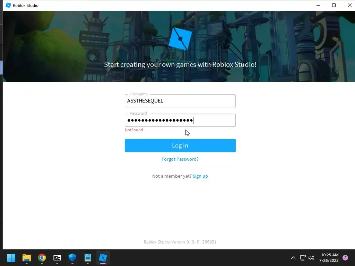
Task: Show hidden system tray icons
Action: 293,258
